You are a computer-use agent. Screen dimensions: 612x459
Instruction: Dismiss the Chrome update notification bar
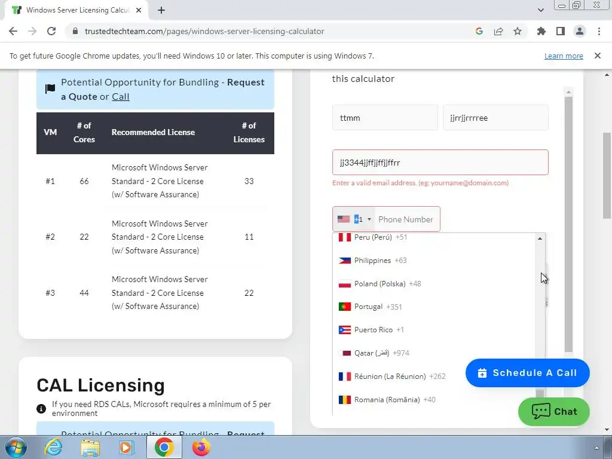[x=597, y=56]
